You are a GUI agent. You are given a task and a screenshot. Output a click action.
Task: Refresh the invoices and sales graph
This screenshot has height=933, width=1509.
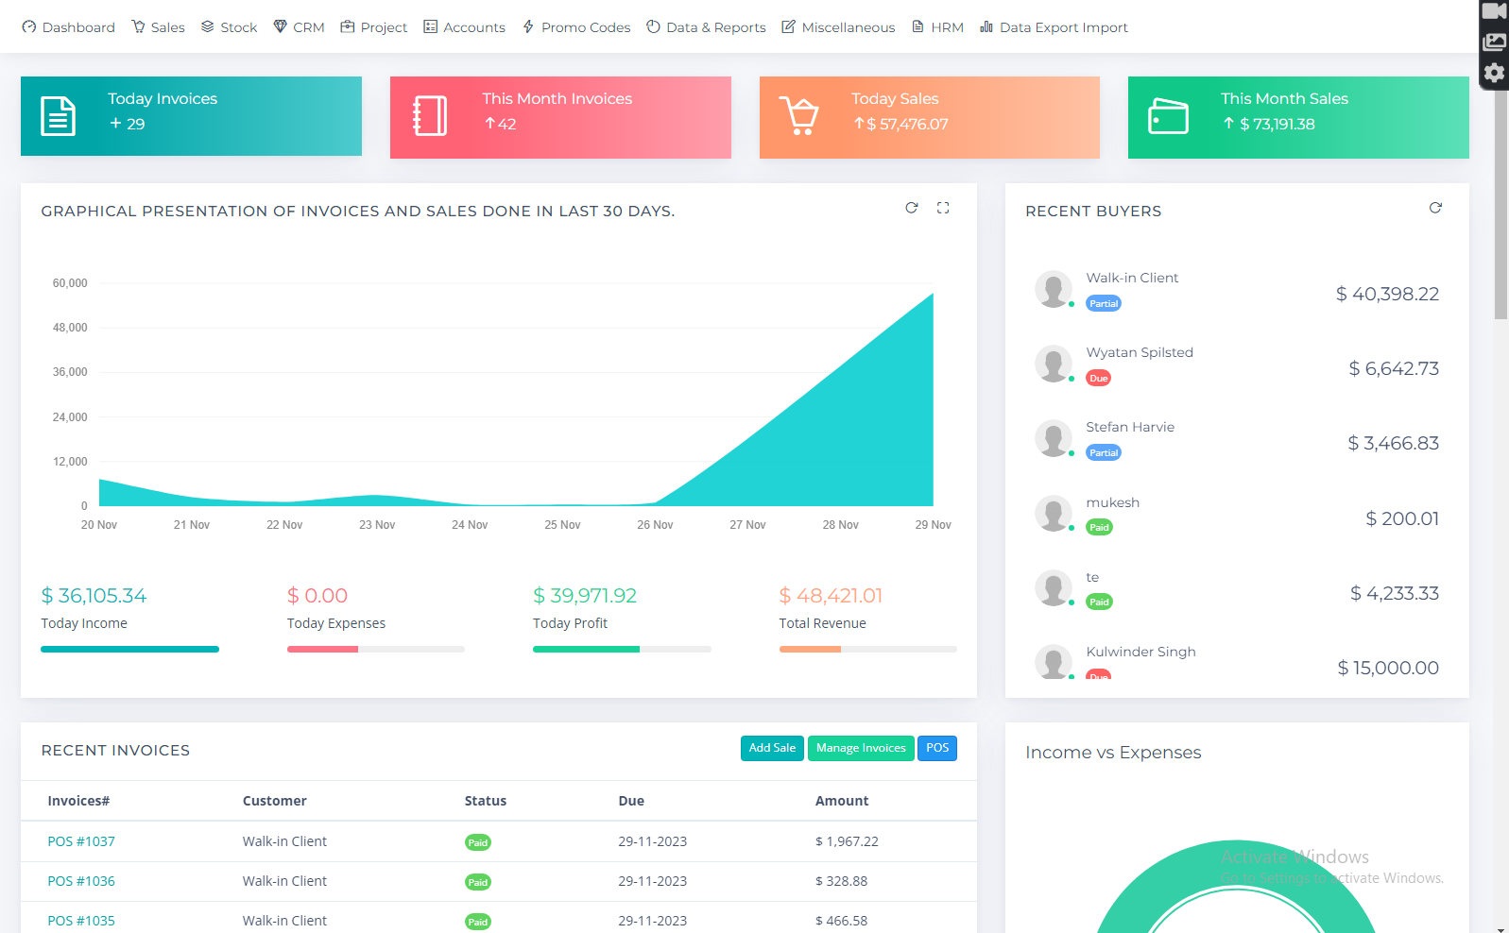tap(912, 208)
